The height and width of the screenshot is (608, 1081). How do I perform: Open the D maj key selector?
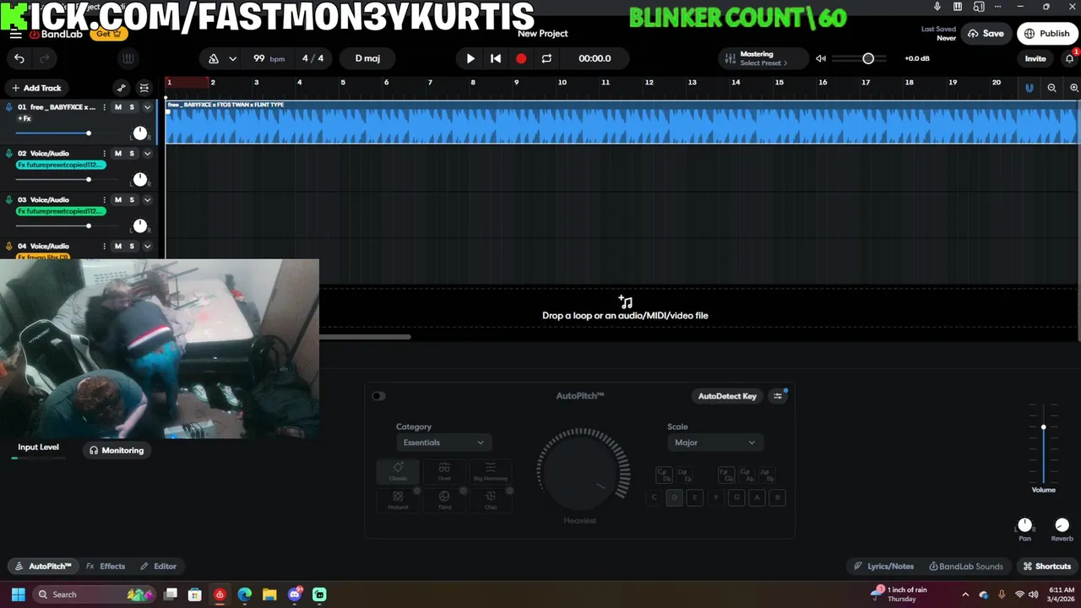pyautogui.click(x=367, y=58)
